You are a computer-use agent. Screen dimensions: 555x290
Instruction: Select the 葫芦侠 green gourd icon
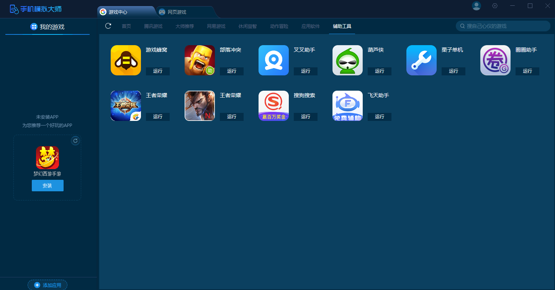tap(347, 60)
